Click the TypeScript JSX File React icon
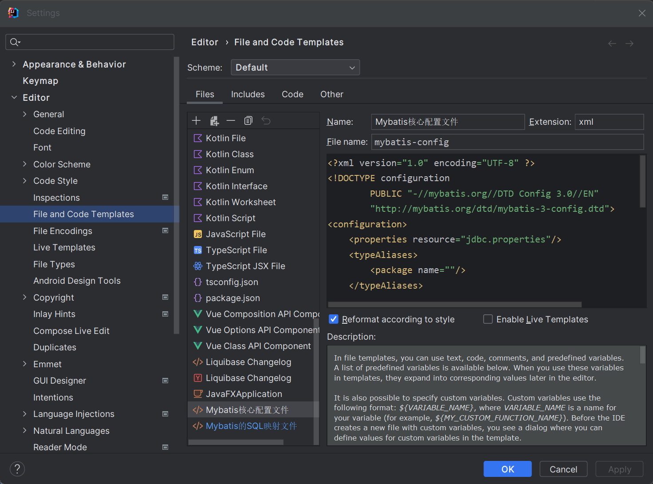Image resolution: width=653 pixels, height=484 pixels. [198, 266]
